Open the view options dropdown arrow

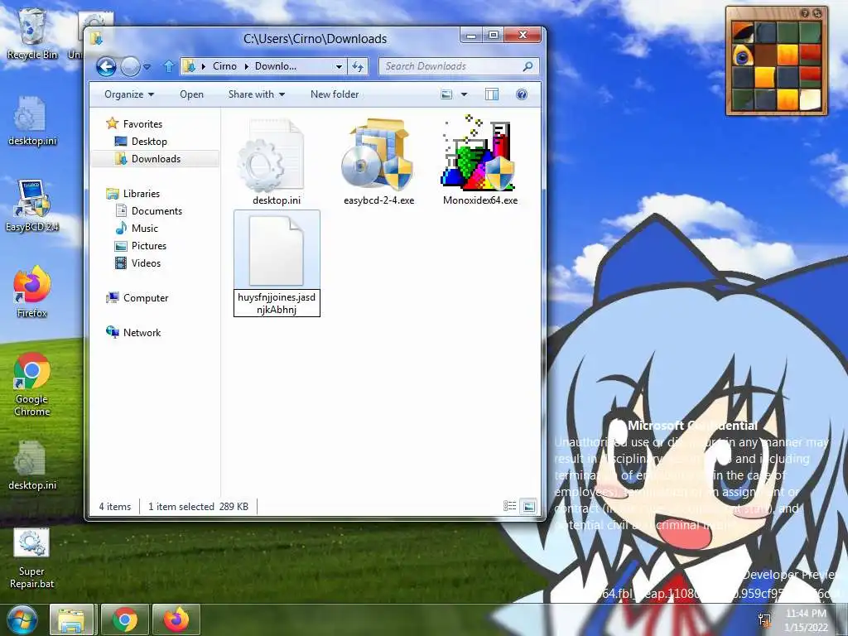pos(464,94)
